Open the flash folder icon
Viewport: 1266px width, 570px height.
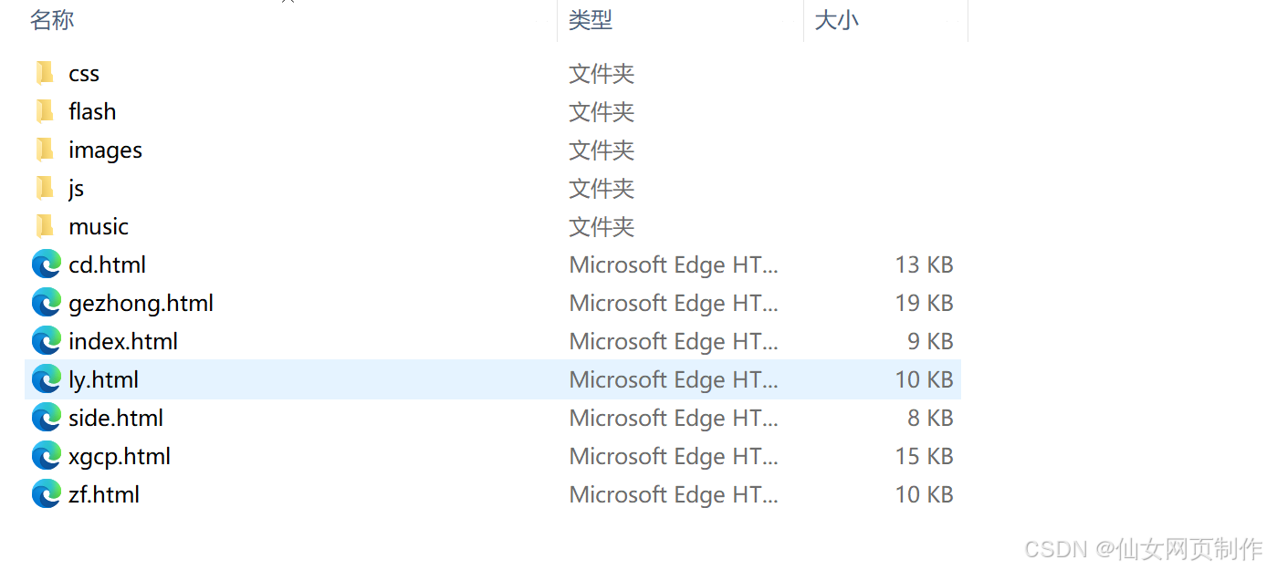click(46, 111)
